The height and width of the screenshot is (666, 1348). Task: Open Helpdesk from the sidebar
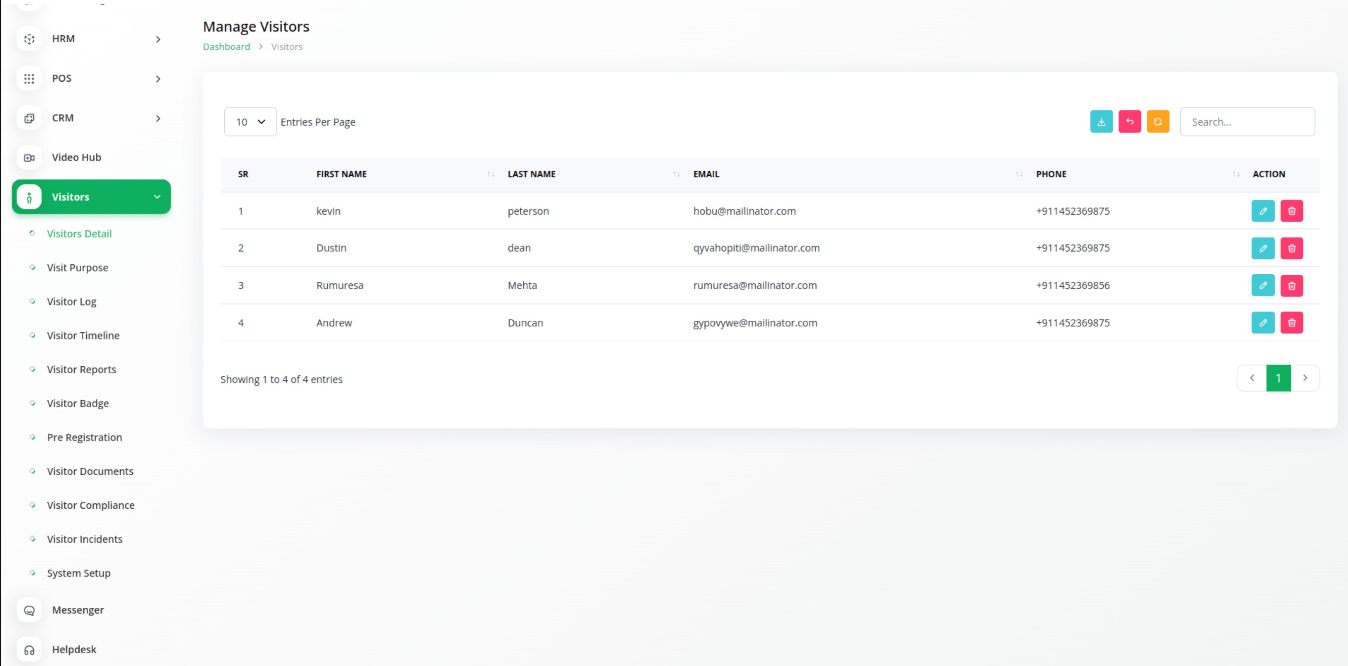pos(74,650)
